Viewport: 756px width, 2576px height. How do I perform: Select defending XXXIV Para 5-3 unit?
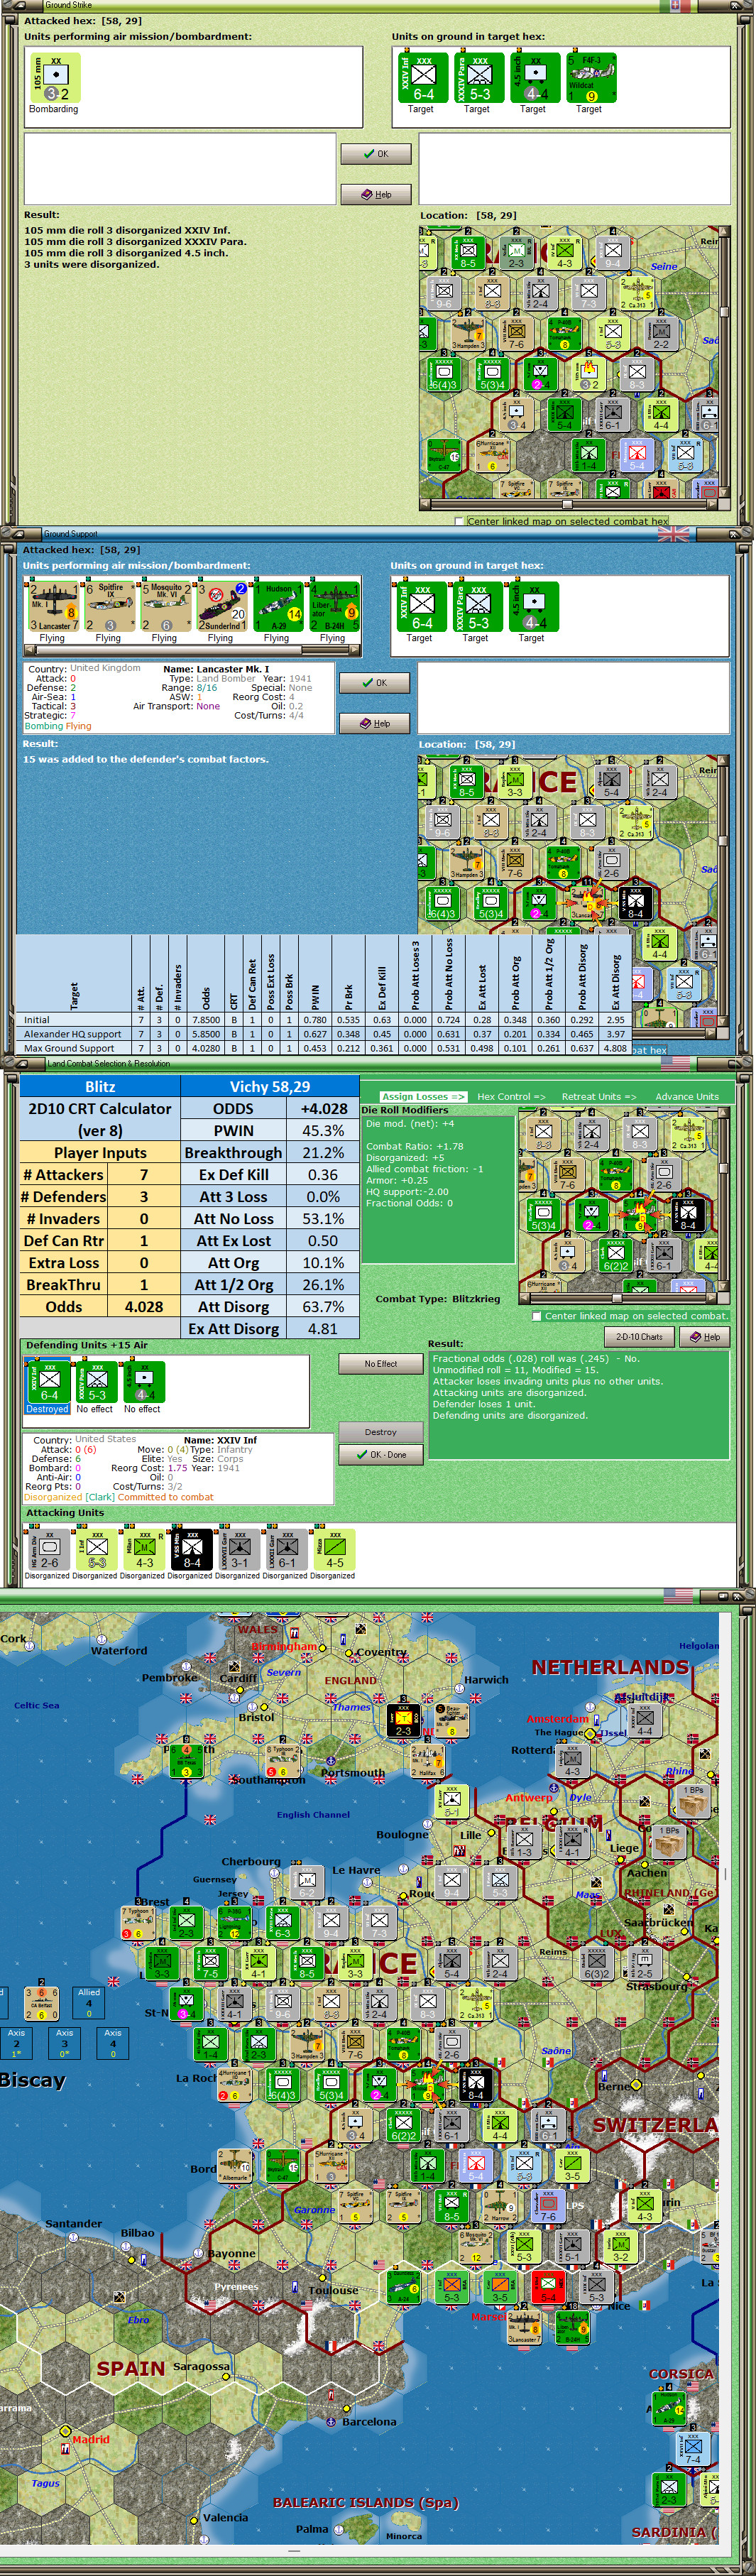96,1383
